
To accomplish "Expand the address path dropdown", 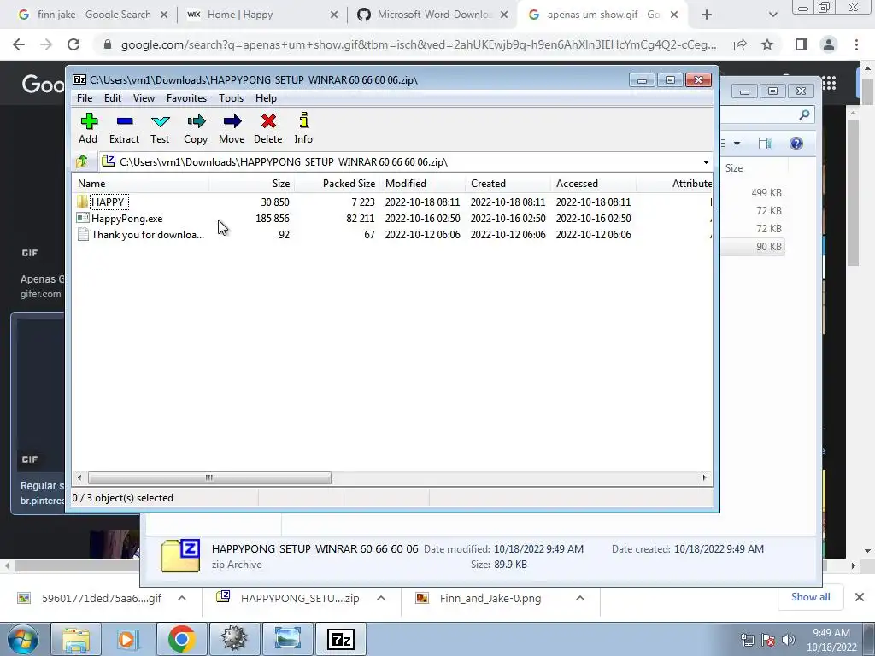I will pos(705,162).
